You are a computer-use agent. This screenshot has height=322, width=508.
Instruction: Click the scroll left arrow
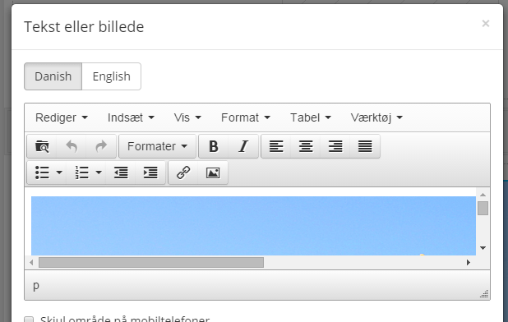[31, 263]
